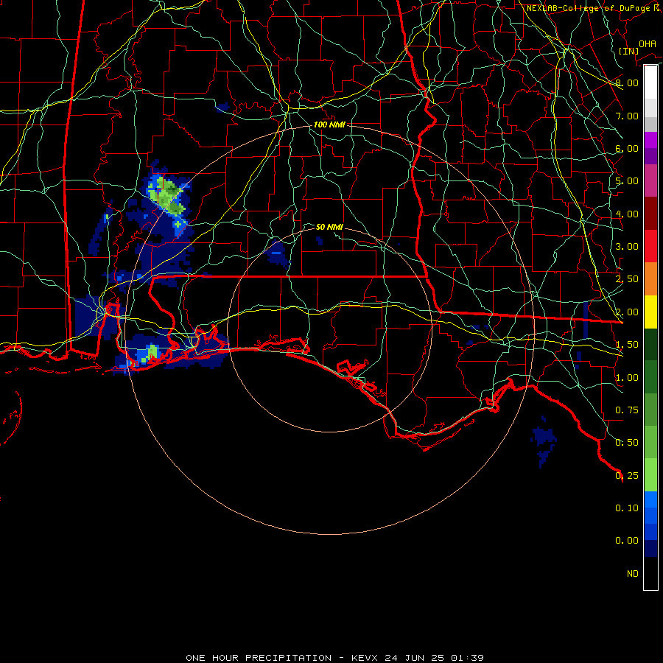The height and width of the screenshot is (663, 663).
Task: Pick the yellow swatch in the color scale
Action: point(650,312)
